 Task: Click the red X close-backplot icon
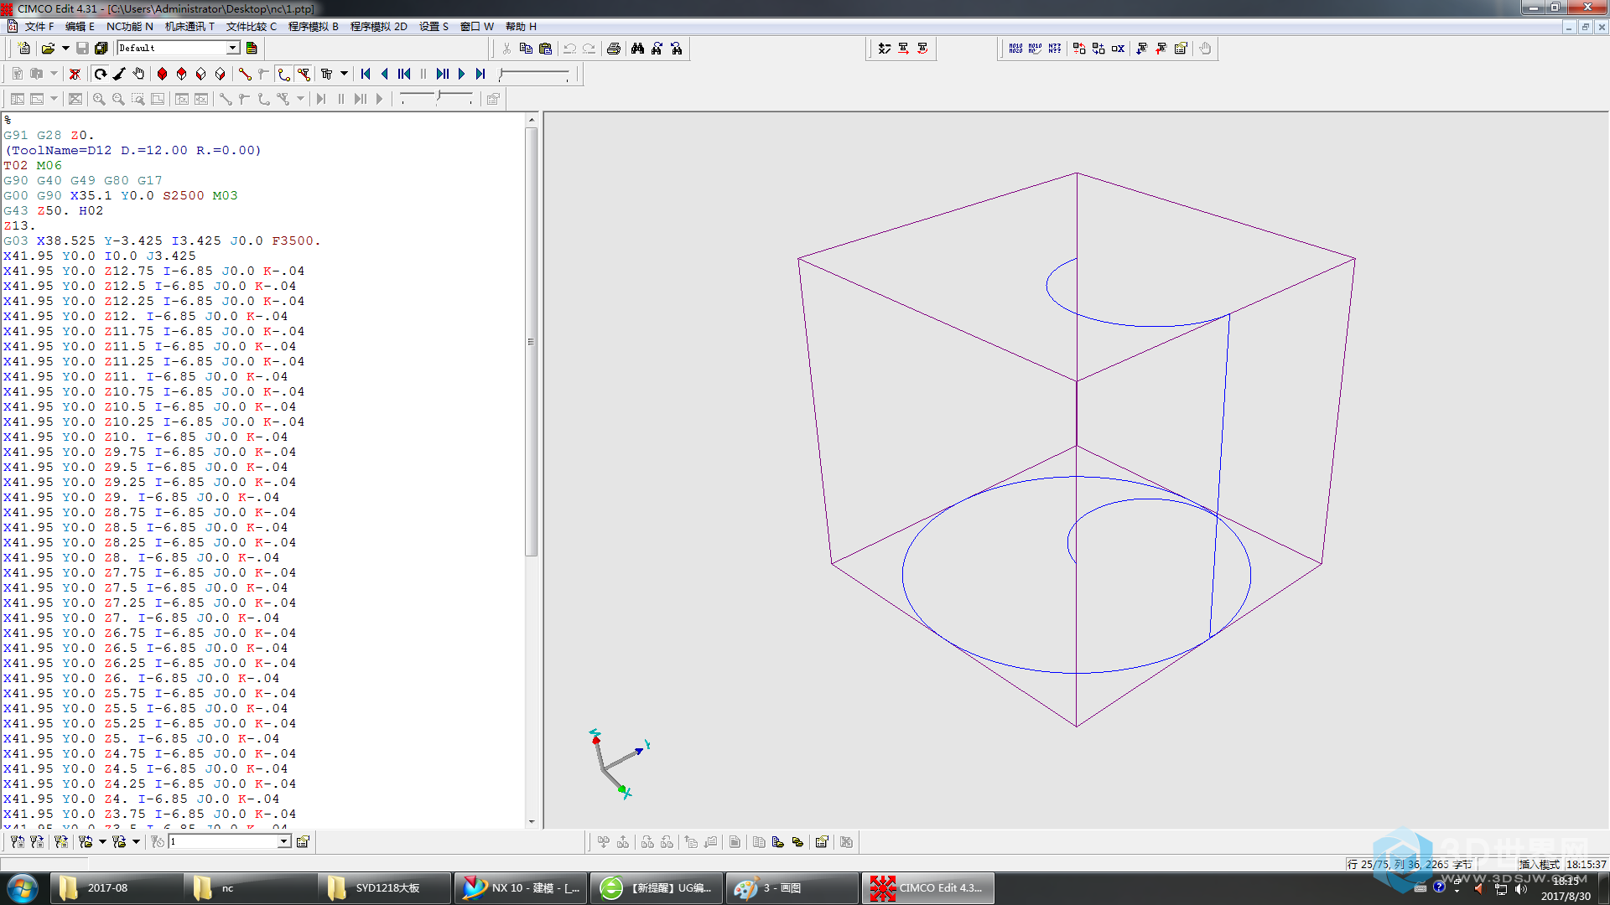(x=75, y=74)
